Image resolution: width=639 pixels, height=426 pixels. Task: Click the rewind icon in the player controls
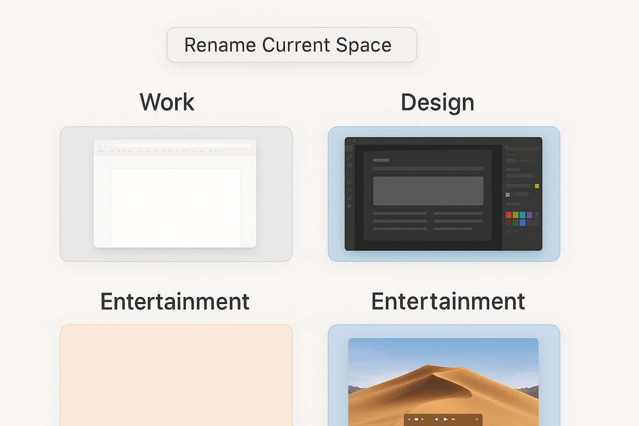click(x=409, y=419)
